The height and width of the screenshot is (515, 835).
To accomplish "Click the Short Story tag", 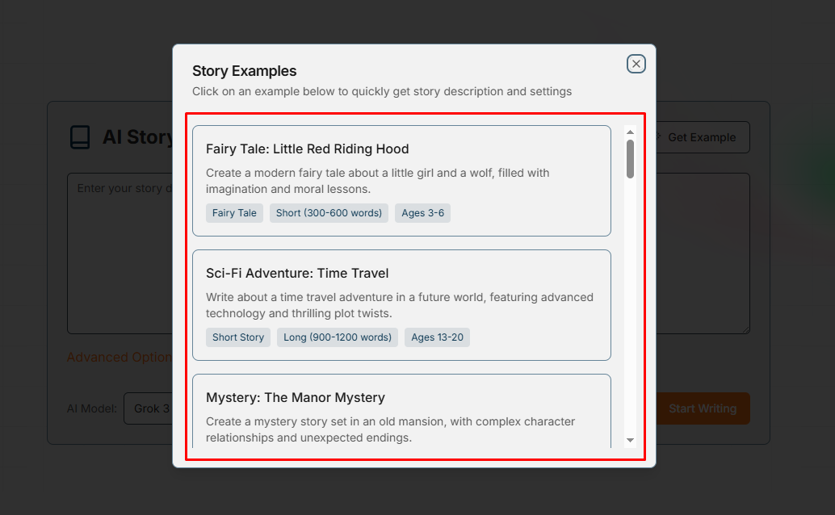I will tap(238, 337).
